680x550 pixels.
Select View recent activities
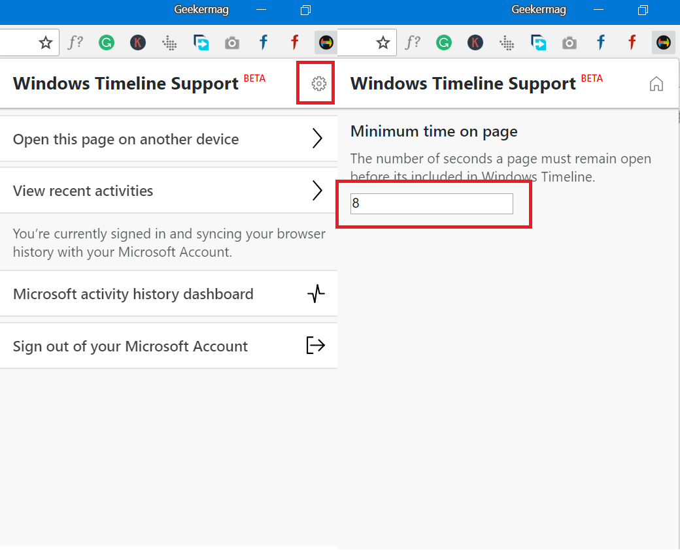click(x=169, y=191)
